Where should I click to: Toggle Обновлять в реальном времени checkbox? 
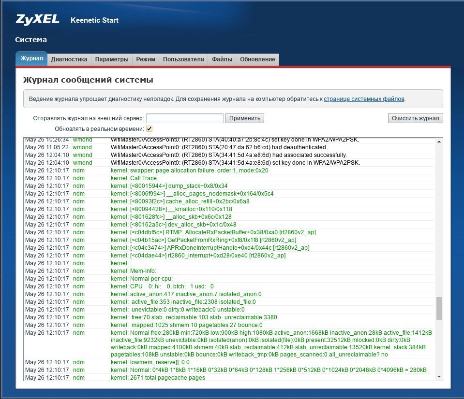(149, 129)
